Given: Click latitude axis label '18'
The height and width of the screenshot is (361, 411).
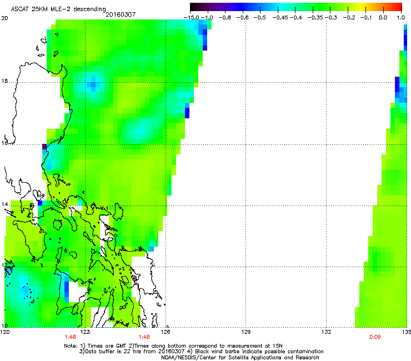Looking at the screenshot, I should click(x=4, y=81).
